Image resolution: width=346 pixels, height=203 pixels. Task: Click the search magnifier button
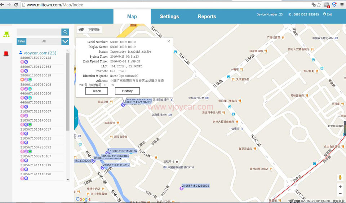coord(65,32)
